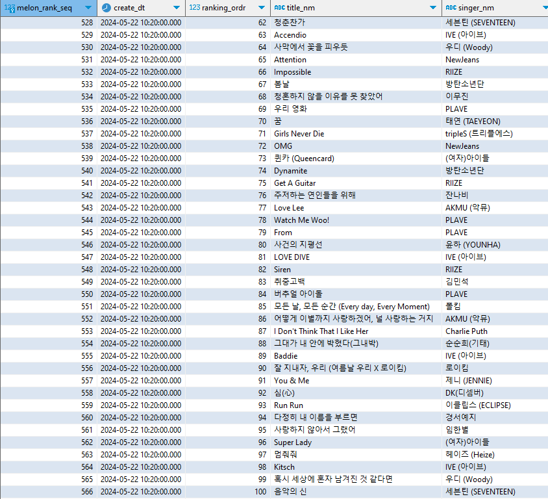Select the melon_rank_seq column header

point(49,8)
